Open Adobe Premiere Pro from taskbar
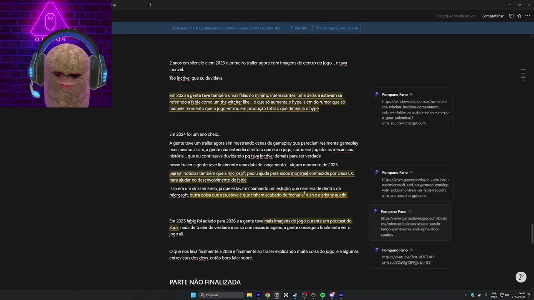This screenshot has width=534, height=300. click(258, 295)
